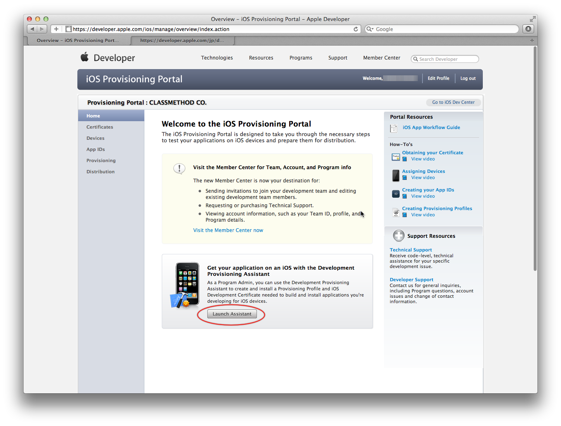The image size is (561, 426).
Task: Click the Assigning Devices phone icon
Action: coord(396,175)
